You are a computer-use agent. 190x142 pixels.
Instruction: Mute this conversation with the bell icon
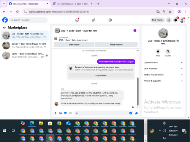tap(158, 51)
